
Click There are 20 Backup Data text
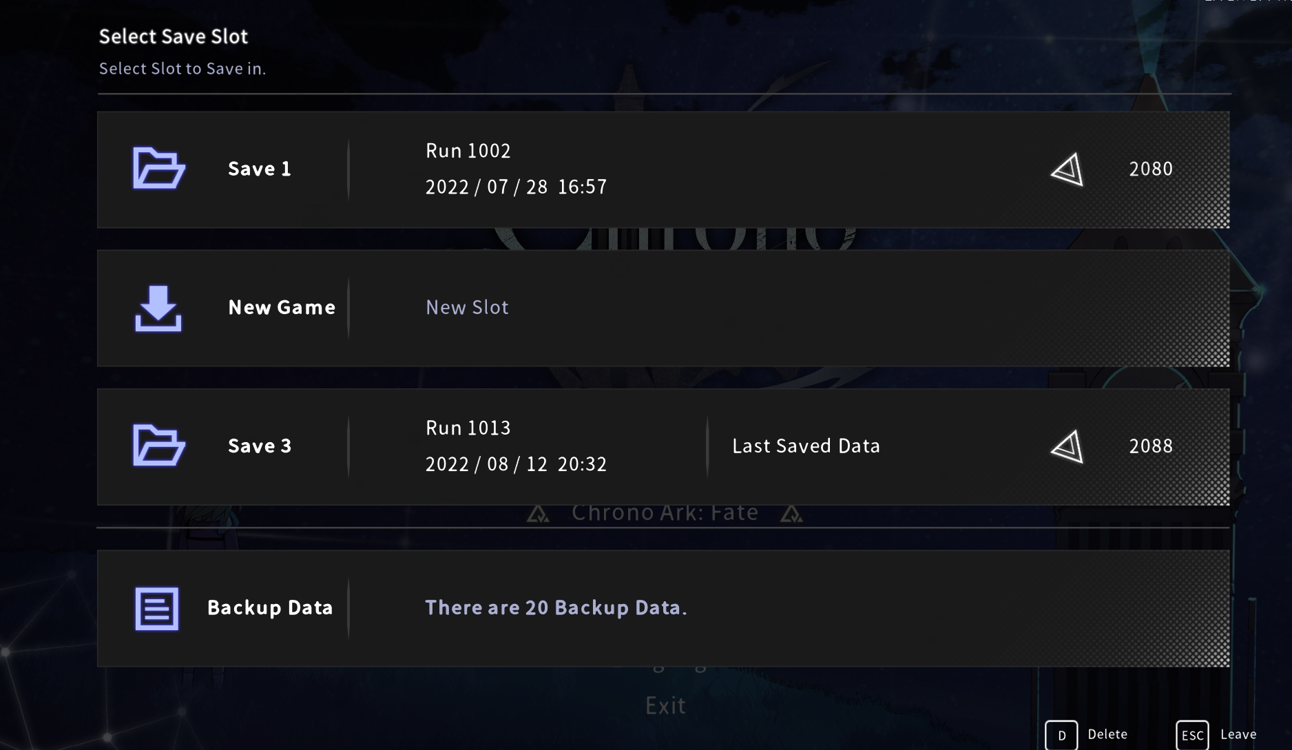[x=556, y=607]
